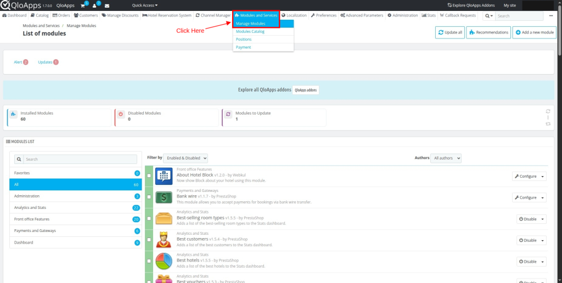Click the modules list search field

80,159
